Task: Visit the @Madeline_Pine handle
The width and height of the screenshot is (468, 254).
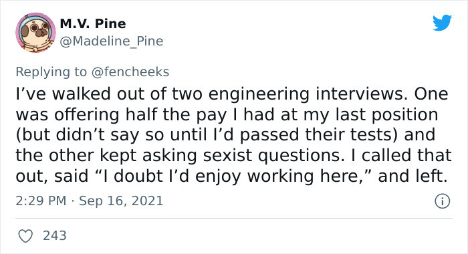Action: pos(112,41)
